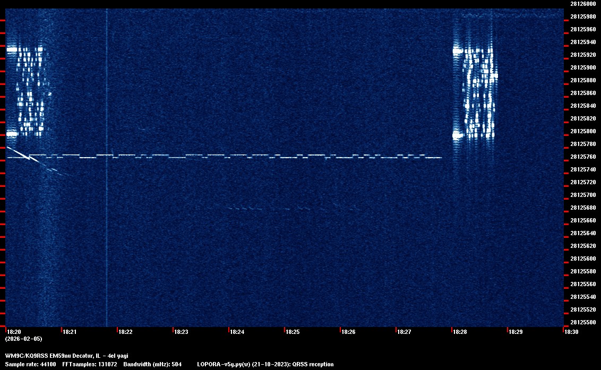Click the Bandwidth (mHz): 504 text
Image resolution: width=601 pixels, height=370 pixels.
(x=152, y=364)
